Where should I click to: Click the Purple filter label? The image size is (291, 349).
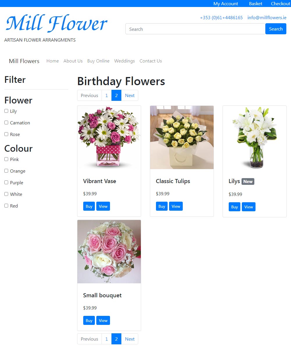click(x=17, y=182)
